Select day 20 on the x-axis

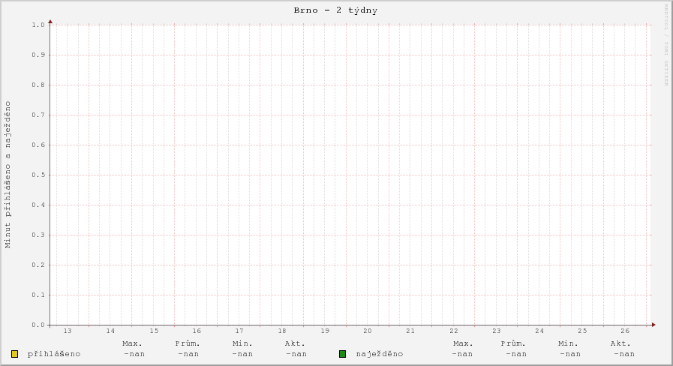[x=368, y=331]
